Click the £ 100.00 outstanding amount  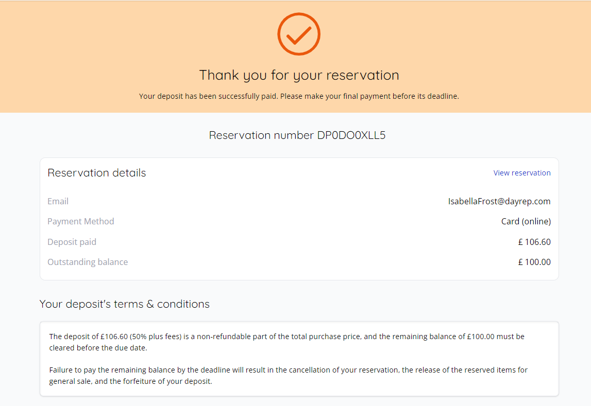pos(534,262)
